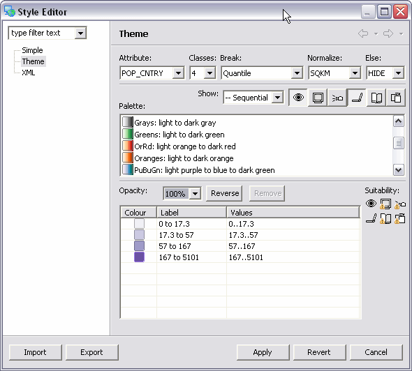
Task: Click the printed book filter icon
Action: (x=376, y=98)
